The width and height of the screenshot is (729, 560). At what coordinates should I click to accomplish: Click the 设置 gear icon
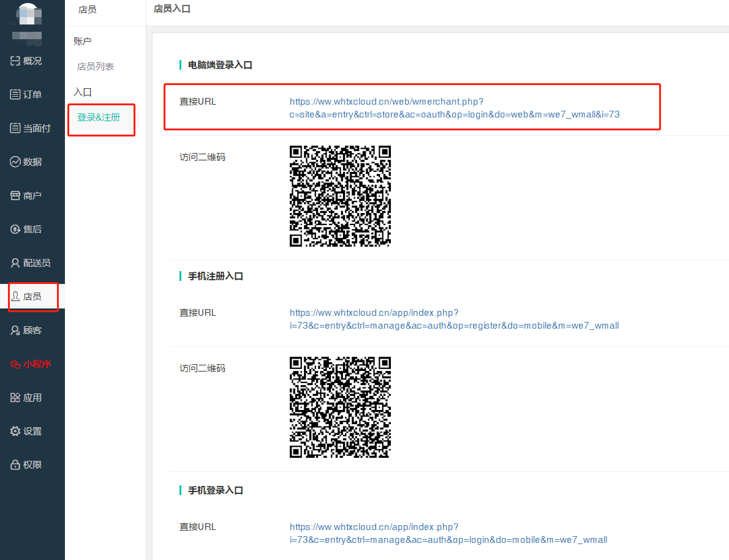[15, 431]
